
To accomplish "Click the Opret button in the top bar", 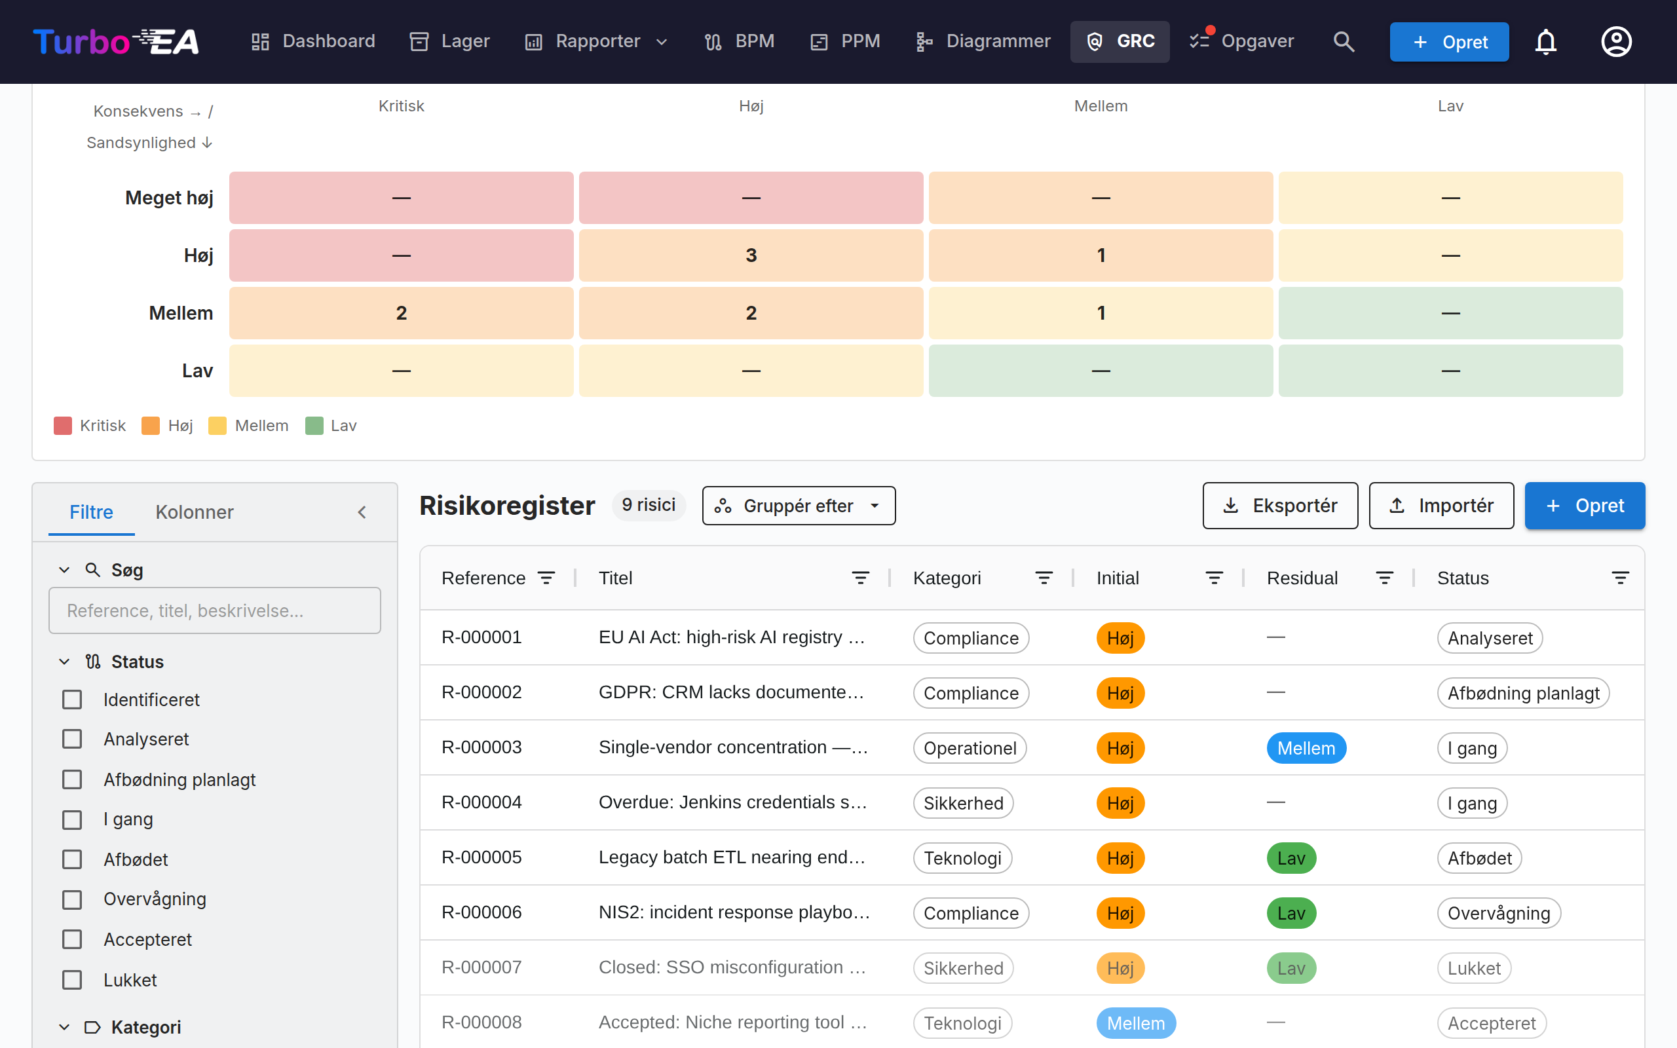I will pos(1449,41).
